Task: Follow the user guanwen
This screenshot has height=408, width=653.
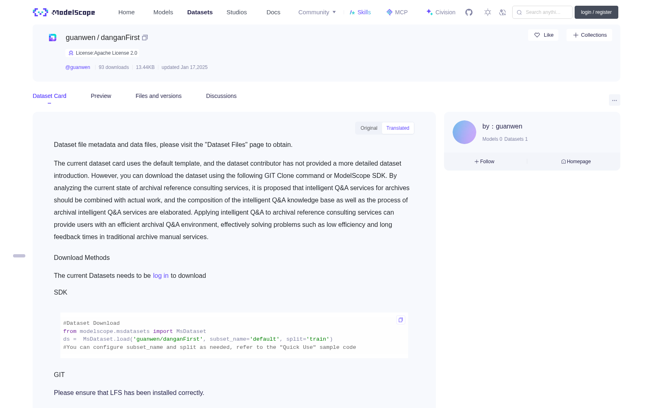Action: coord(484,162)
